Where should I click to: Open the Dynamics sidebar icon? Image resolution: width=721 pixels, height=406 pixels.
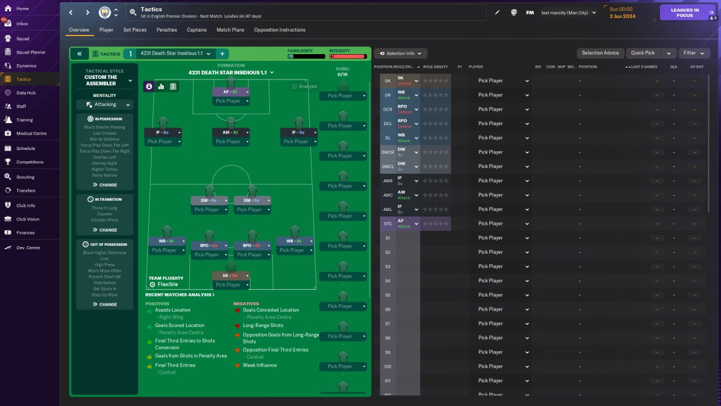pos(8,65)
